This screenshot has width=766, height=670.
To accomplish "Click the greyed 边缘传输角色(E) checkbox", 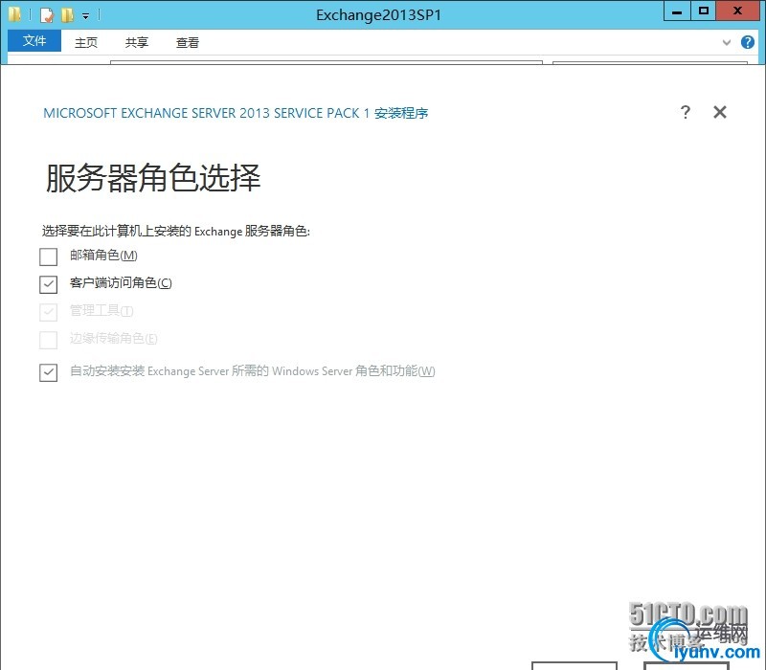I will (x=49, y=340).
